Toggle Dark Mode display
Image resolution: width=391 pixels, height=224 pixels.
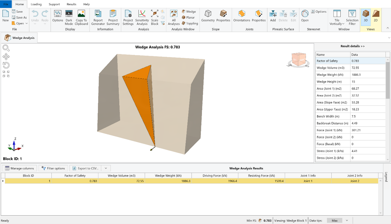click(69, 17)
